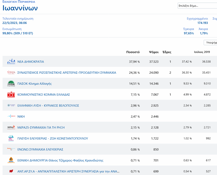Click the Ποσοστό column header

[133, 52]
